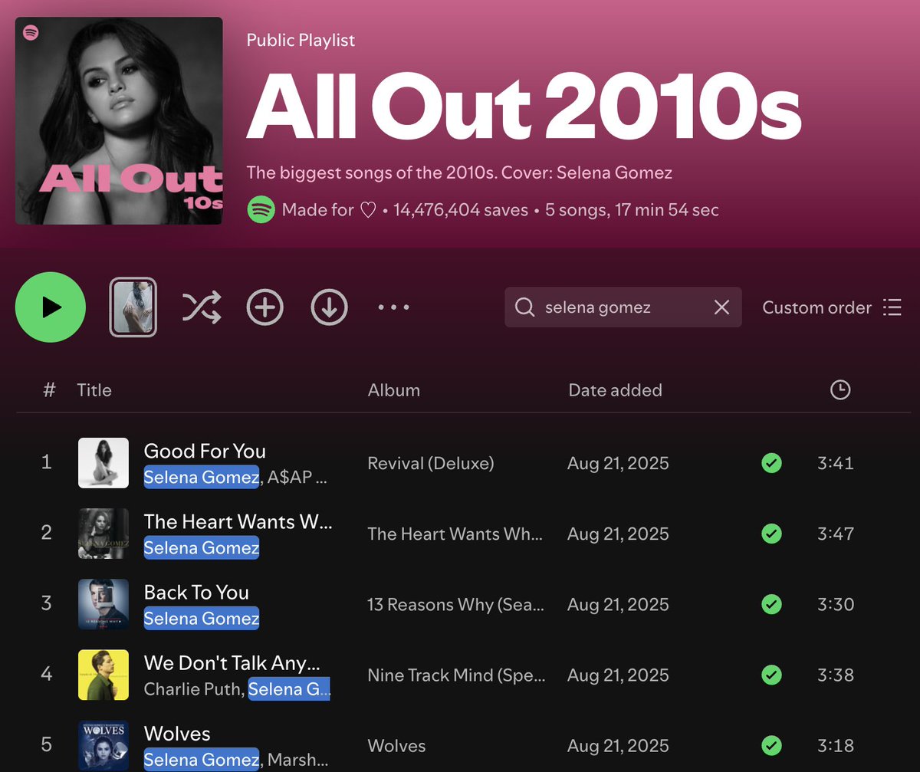Sort by the Title column header
This screenshot has height=772, width=920.
94,390
